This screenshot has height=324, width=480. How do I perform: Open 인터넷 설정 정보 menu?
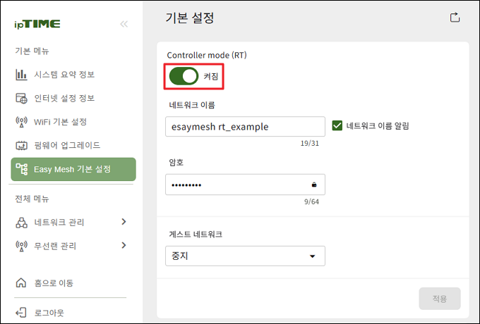point(64,99)
